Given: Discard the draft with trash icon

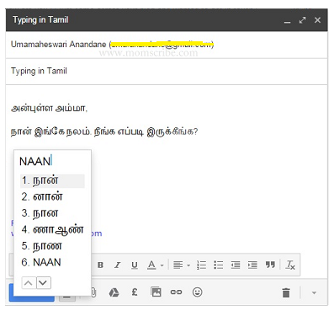Looking at the screenshot, I should tap(286, 292).
